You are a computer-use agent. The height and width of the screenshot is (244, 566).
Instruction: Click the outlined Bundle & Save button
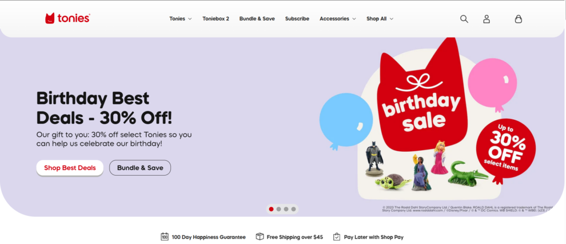(140, 168)
